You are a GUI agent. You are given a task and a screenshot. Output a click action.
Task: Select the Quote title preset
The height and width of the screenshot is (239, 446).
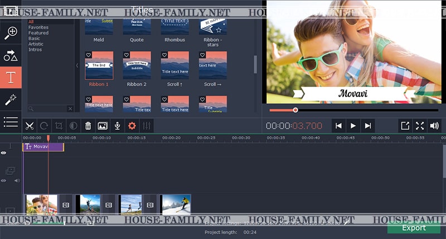point(137,27)
